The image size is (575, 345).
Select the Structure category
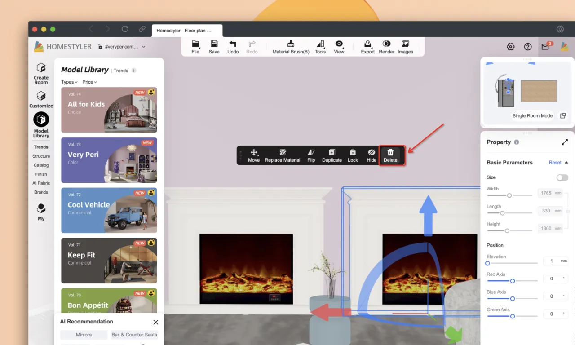pyautogui.click(x=41, y=156)
